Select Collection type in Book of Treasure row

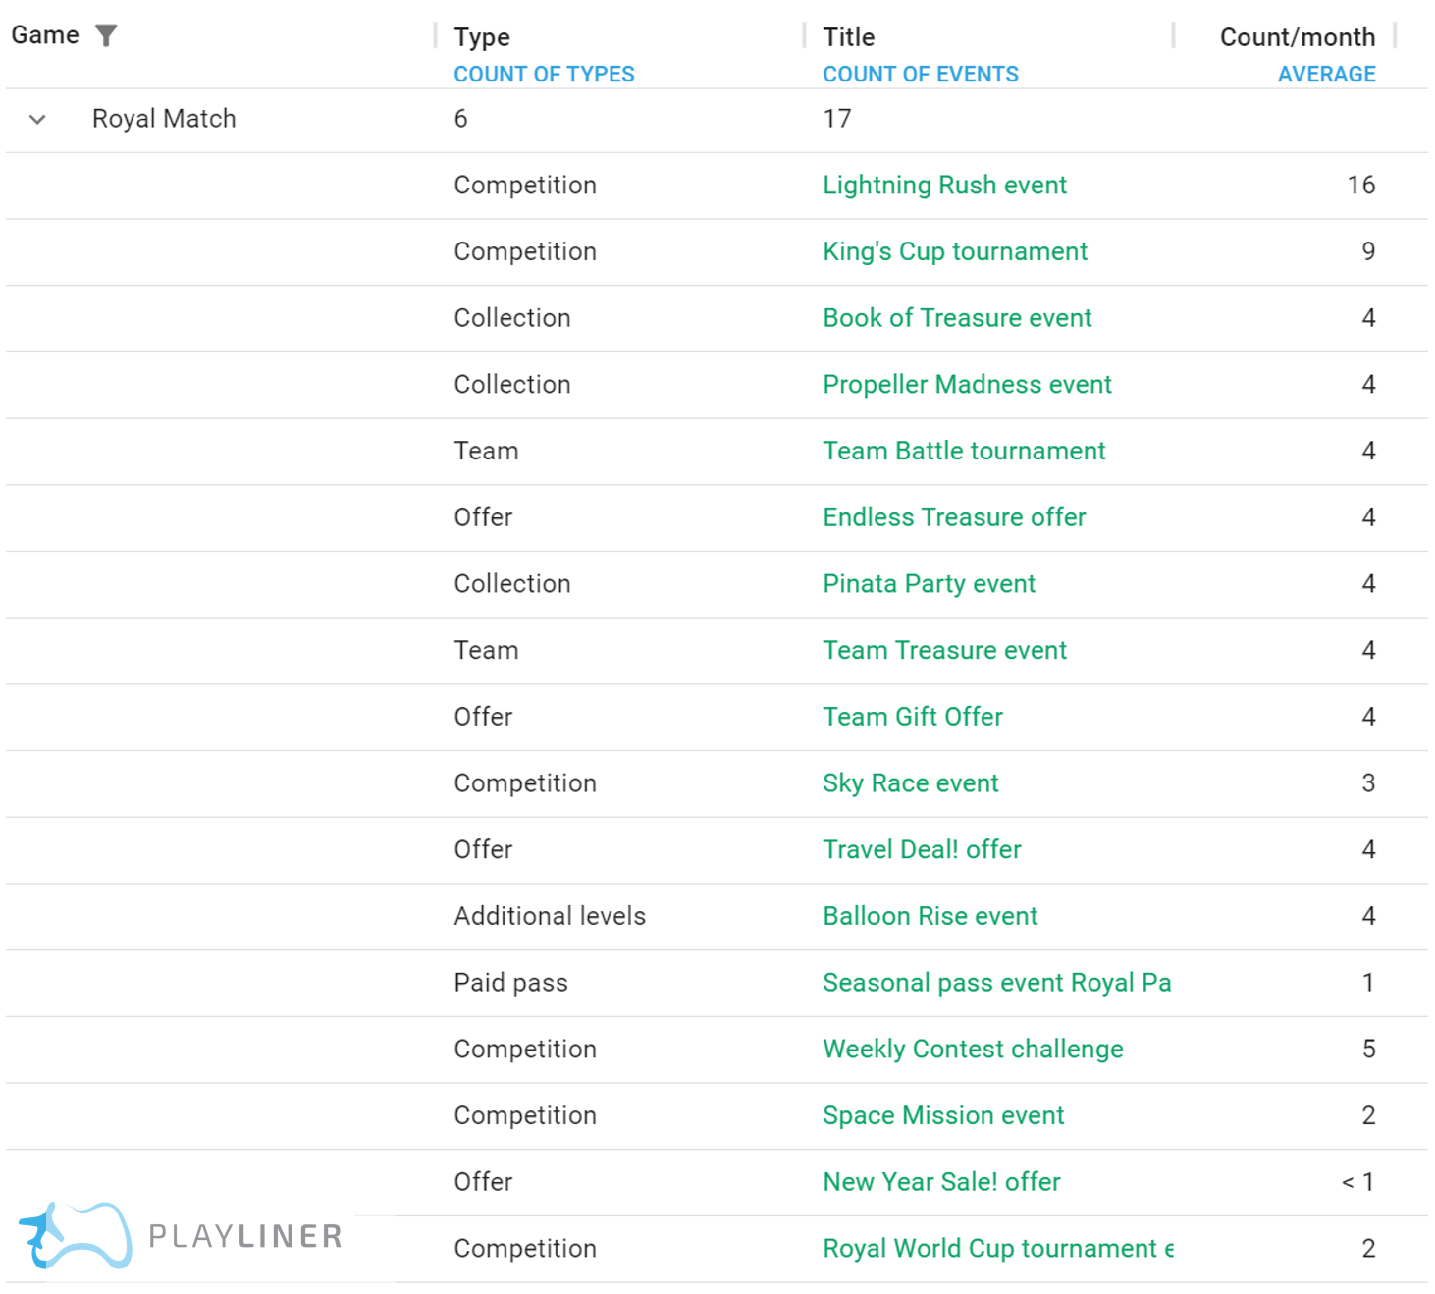511,318
